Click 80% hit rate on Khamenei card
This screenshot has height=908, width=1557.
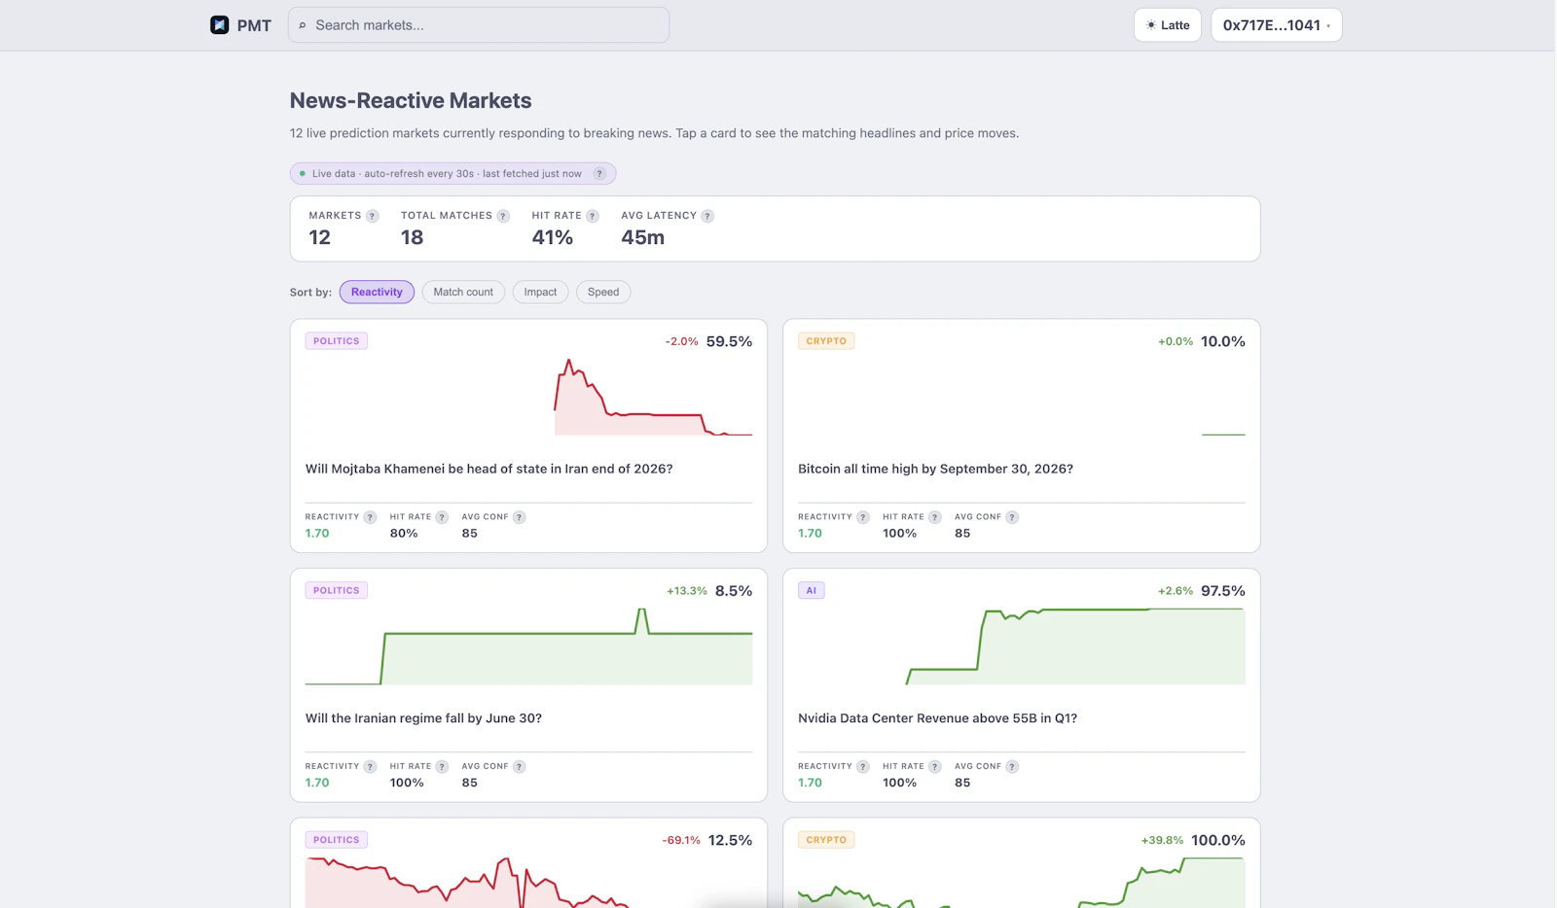(x=404, y=533)
